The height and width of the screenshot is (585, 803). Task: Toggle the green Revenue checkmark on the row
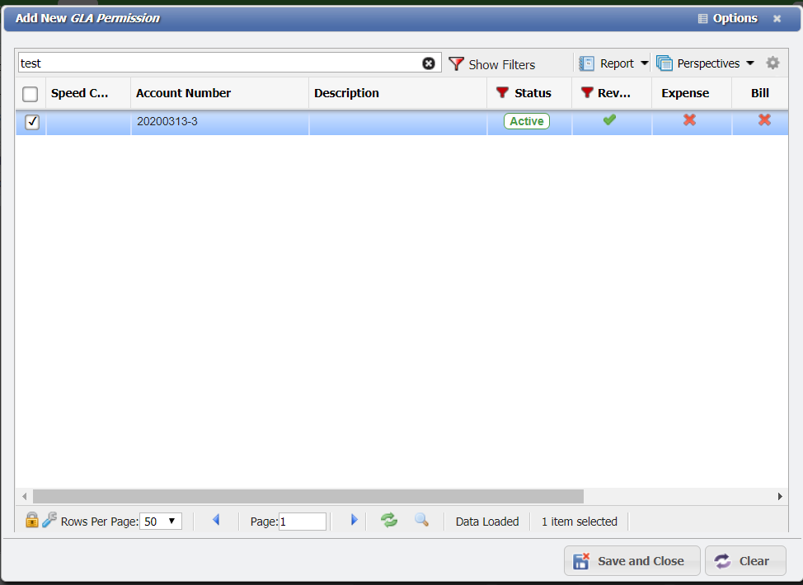609,120
